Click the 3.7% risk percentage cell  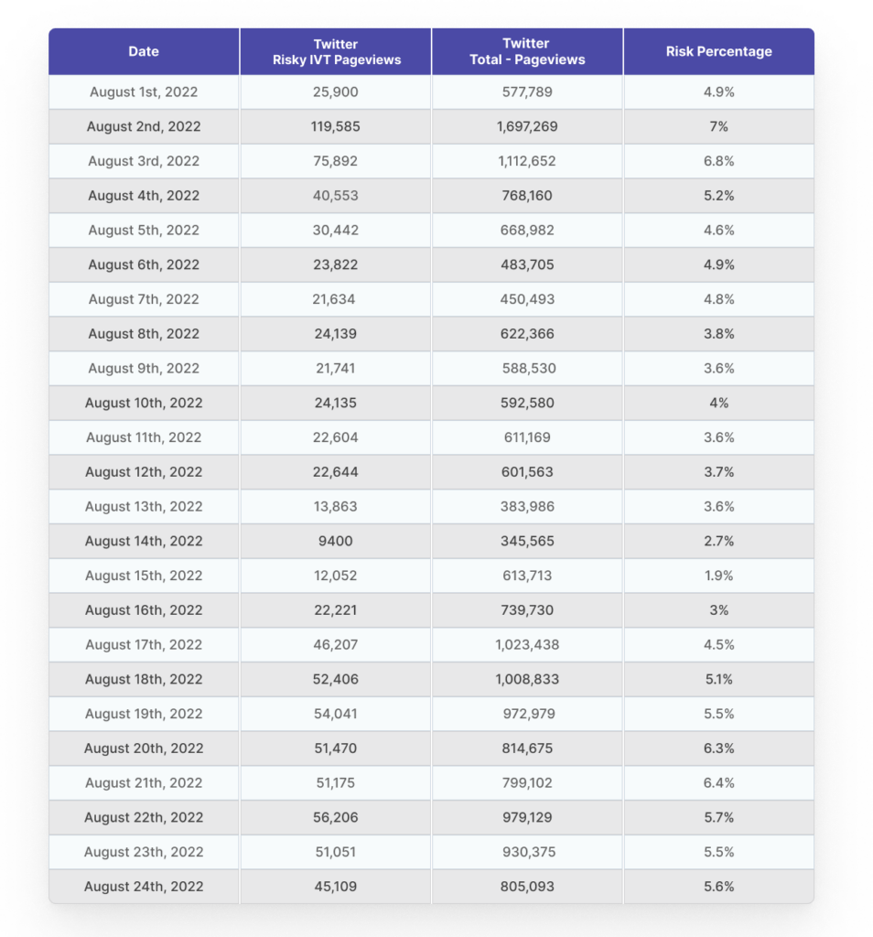click(718, 472)
